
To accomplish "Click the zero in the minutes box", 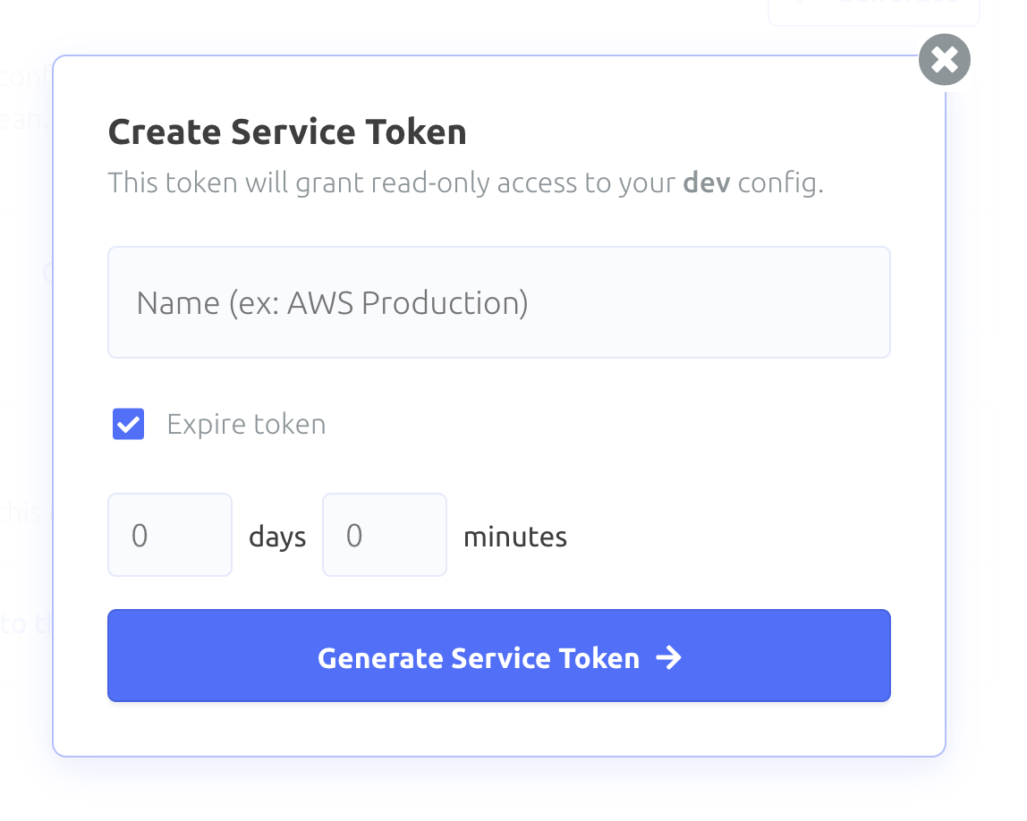I will click(x=354, y=536).
